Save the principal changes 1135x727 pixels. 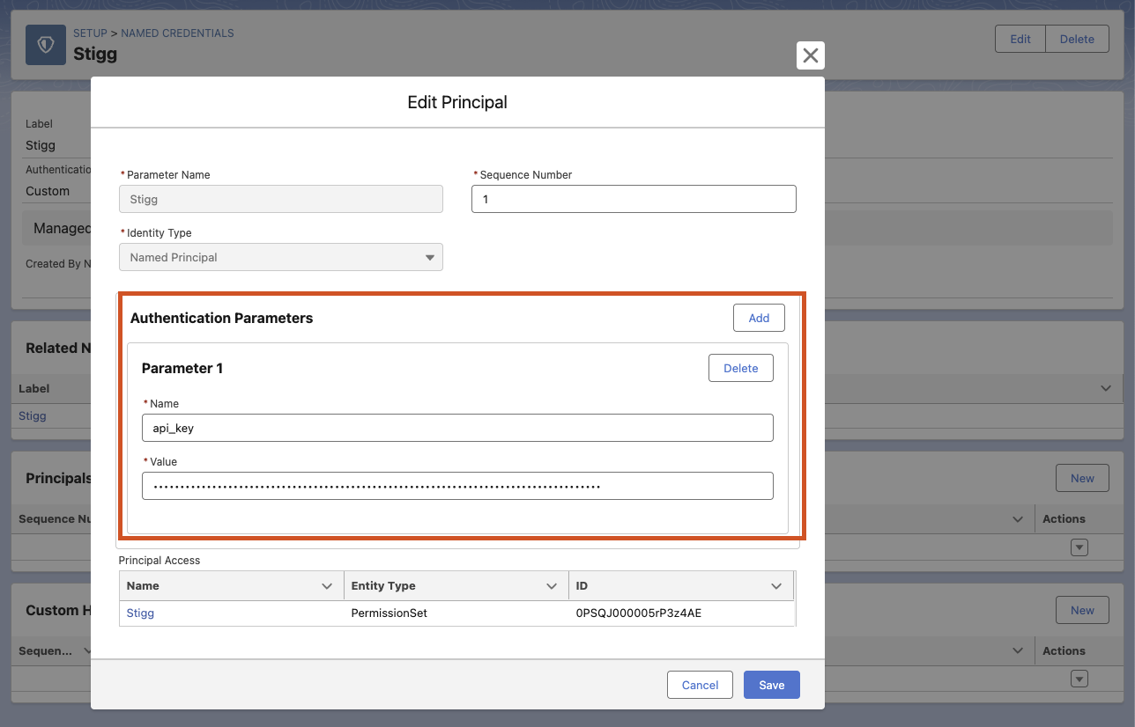(772, 685)
